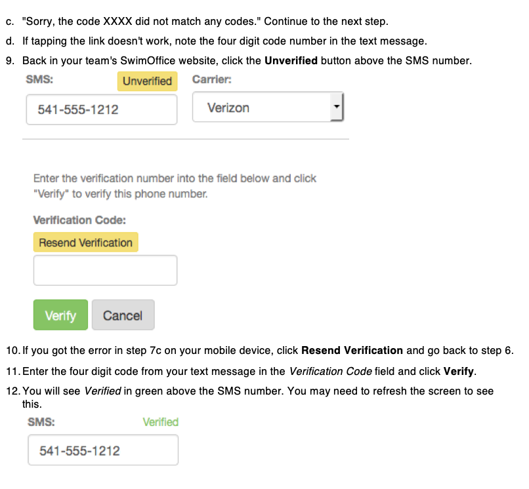Image resolution: width=529 pixels, height=489 pixels.
Task: Click the Verification Code: label
Action: 79,220
